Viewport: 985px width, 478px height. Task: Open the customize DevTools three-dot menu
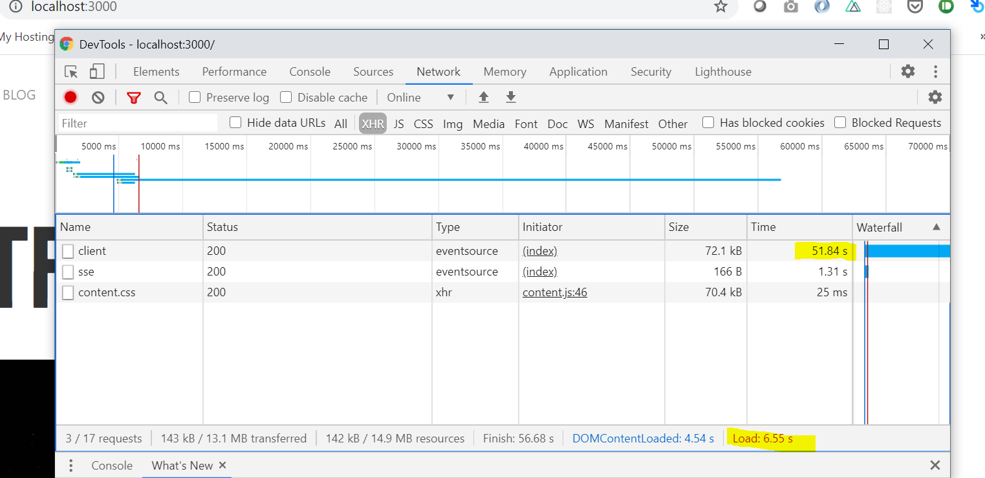(935, 71)
